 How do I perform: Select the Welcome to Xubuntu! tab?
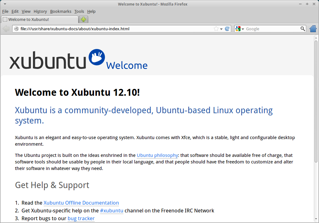(x=39, y=19)
